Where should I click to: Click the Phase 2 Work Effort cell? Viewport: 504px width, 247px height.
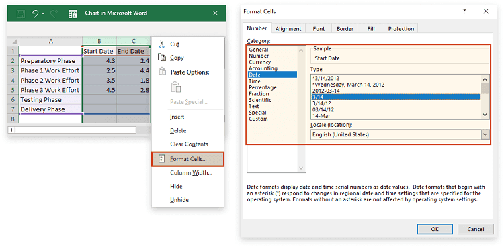tap(51, 81)
